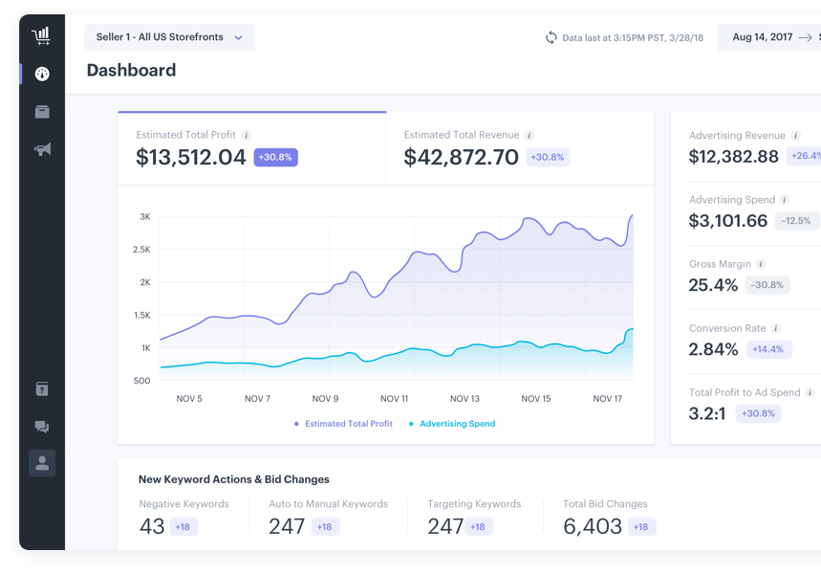This screenshot has width=821, height=574.
Task: Select the shopping cart logo at sidebar top
Action: coord(41,34)
